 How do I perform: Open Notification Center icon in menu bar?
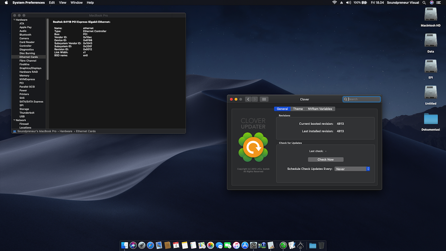point(439,3)
